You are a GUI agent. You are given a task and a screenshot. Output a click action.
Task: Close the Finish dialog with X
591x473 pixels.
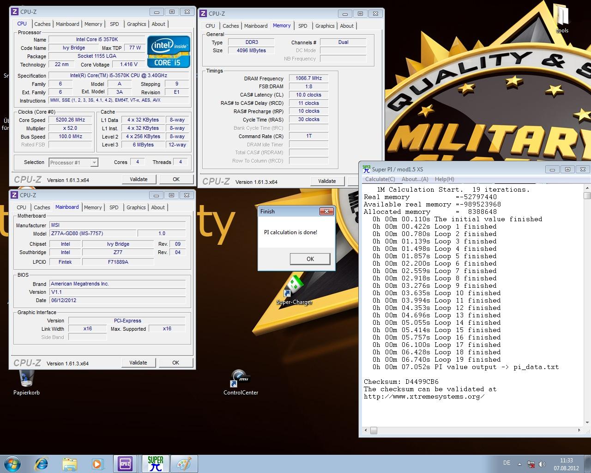coord(326,211)
